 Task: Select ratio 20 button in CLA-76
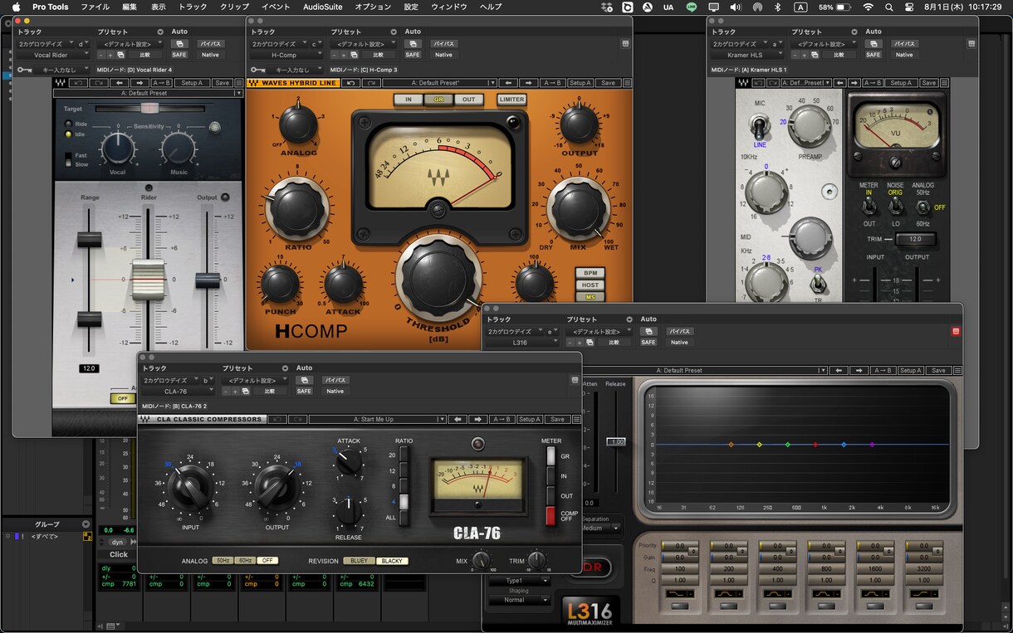click(404, 455)
